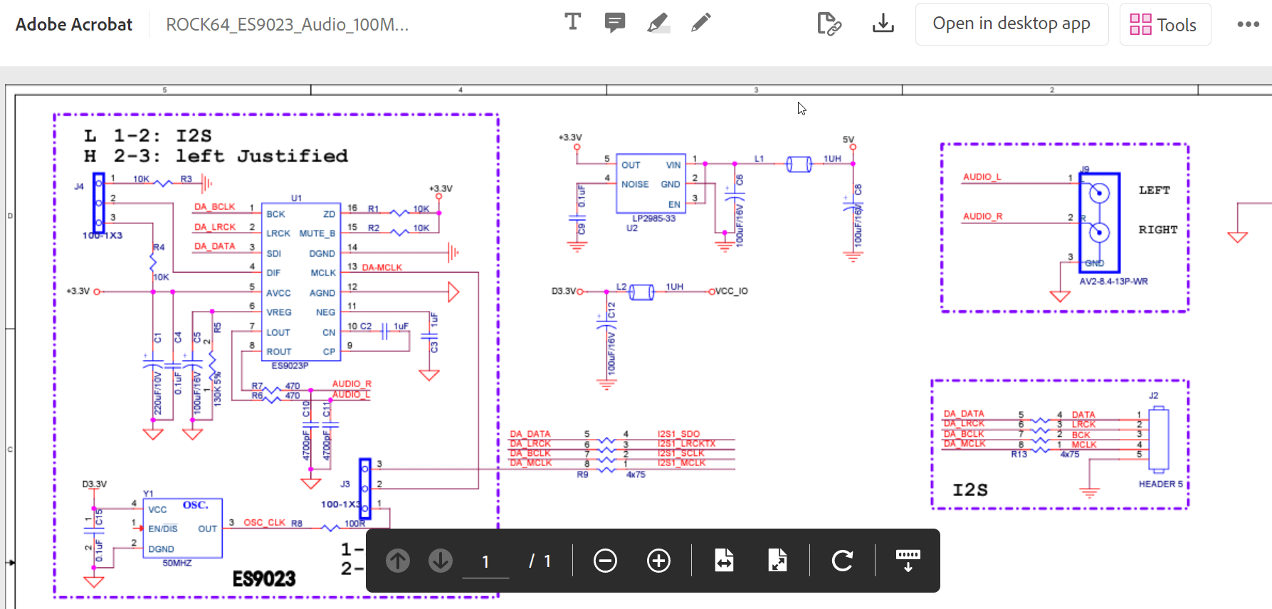Image resolution: width=1272 pixels, height=609 pixels.
Task: Go to next page arrow
Action: [441, 561]
